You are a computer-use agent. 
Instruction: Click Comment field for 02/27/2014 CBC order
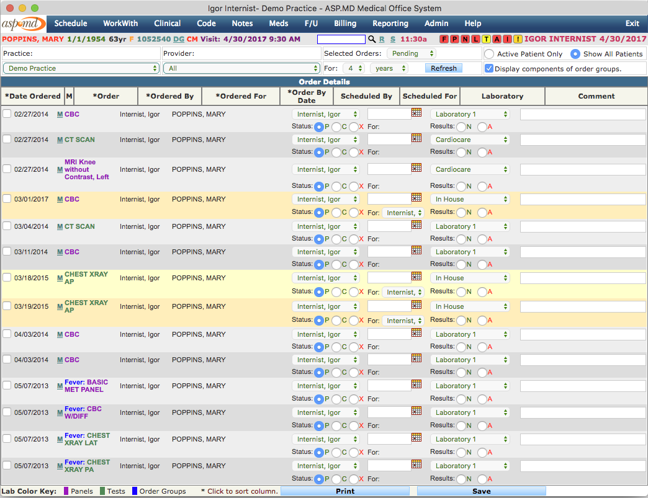[x=583, y=114]
